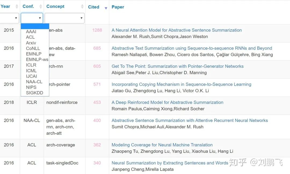Image resolution: width=290 pixels, height=174 pixels.
Task: Open the Neural Attention Model paper link
Action: point(177,30)
